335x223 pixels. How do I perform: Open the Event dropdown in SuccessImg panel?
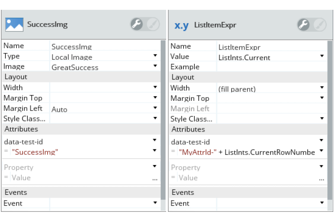[155, 203]
